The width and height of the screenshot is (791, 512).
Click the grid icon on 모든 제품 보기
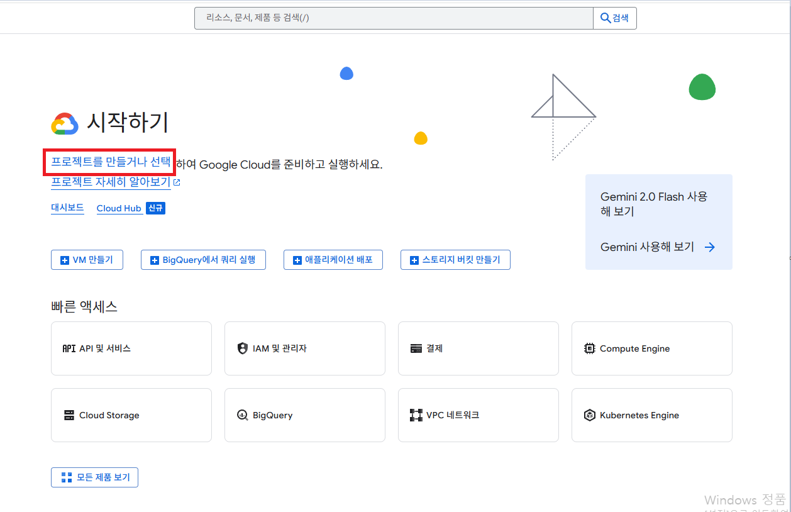coord(67,477)
